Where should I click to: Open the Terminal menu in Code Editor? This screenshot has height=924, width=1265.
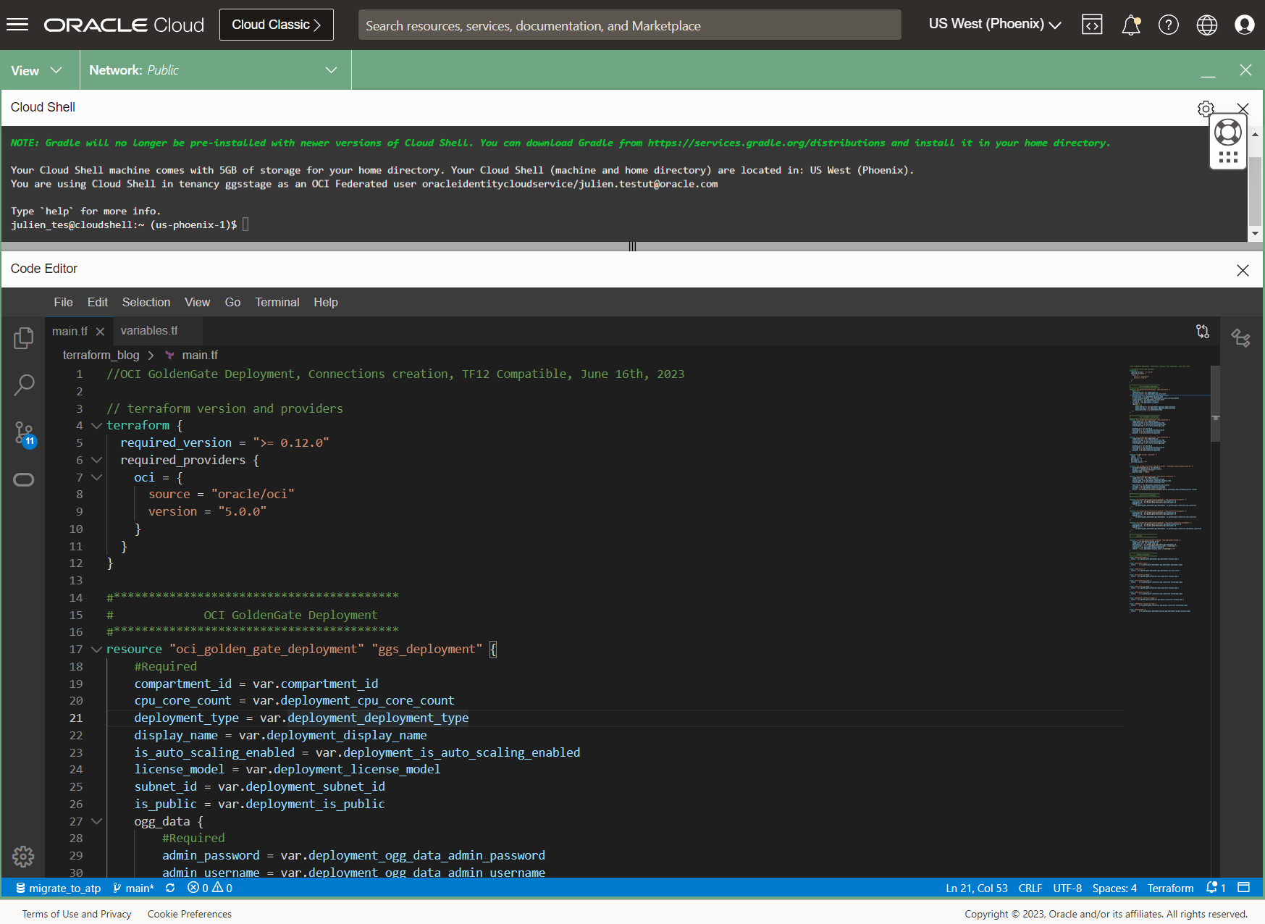click(x=277, y=302)
